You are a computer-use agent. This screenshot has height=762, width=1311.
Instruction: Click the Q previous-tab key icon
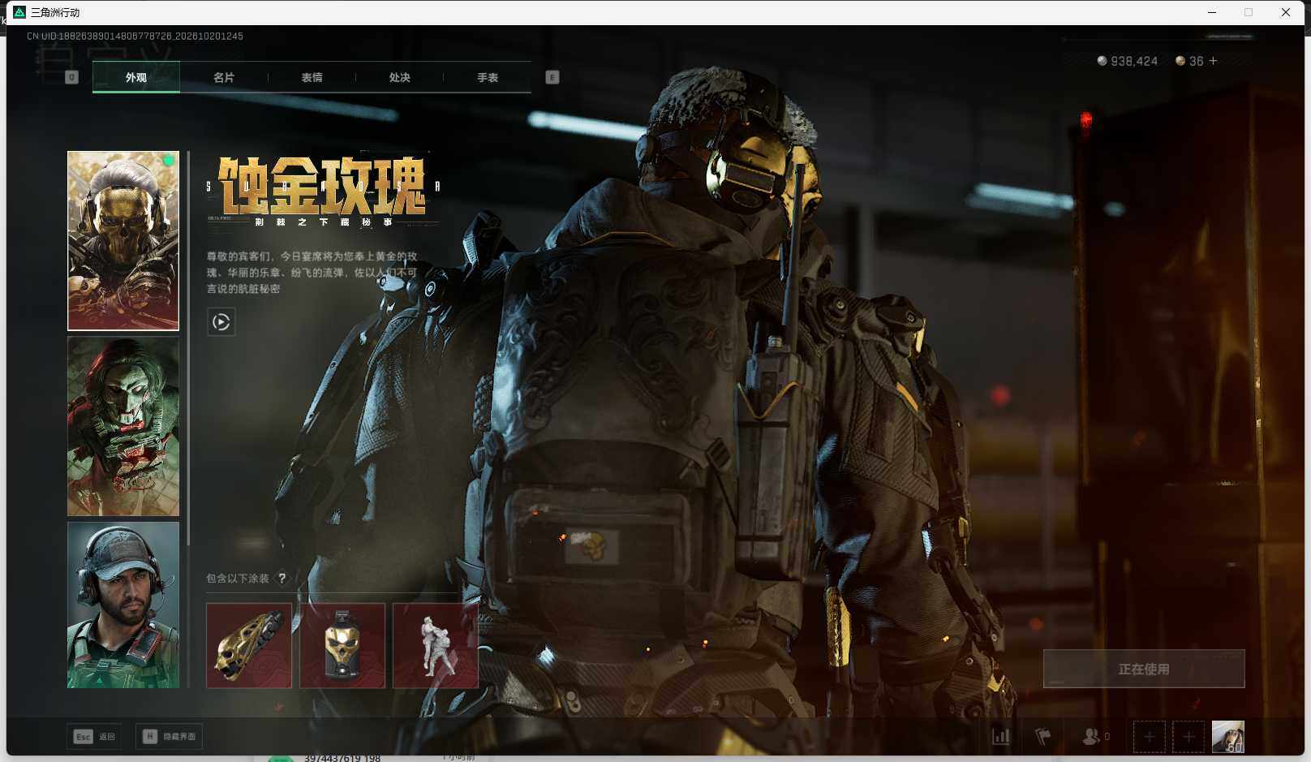71,77
